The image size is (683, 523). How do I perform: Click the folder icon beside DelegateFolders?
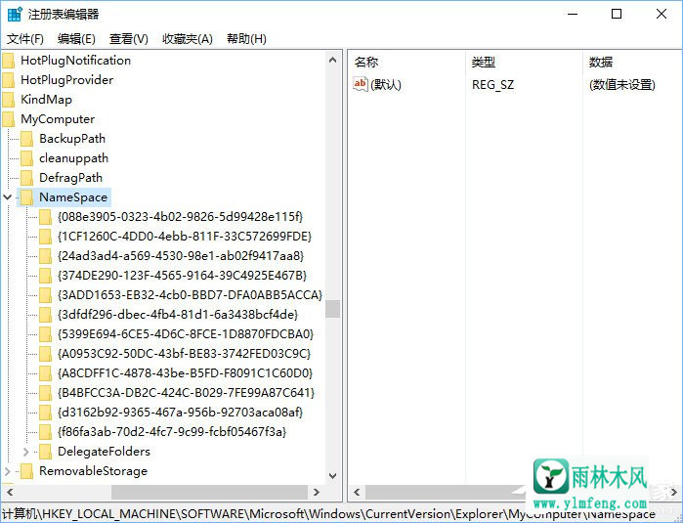pos(45,452)
